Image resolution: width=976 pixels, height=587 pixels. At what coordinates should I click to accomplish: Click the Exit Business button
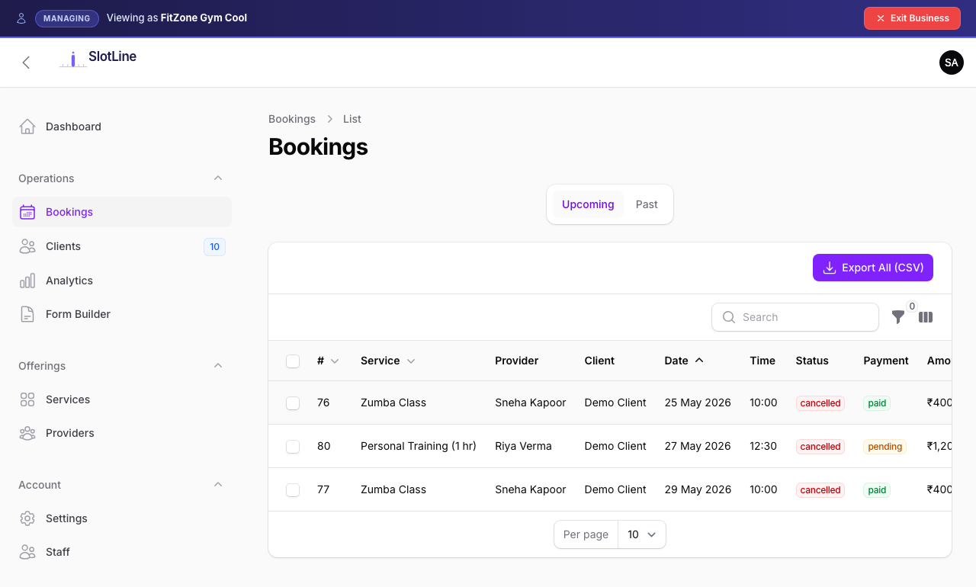912,18
